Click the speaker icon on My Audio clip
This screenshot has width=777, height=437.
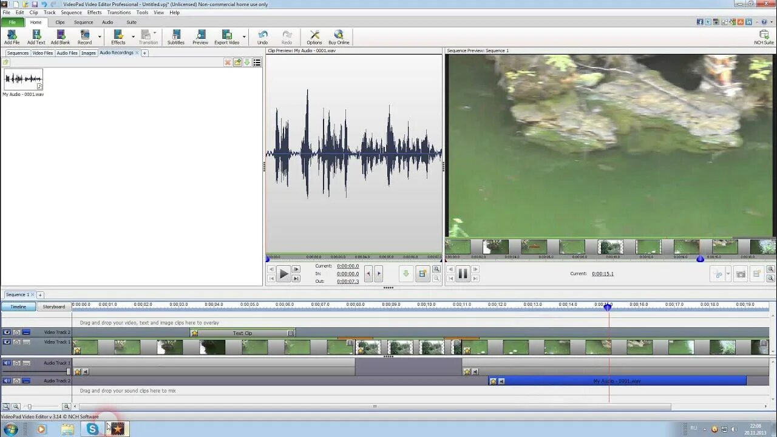pyautogui.click(x=501, y=381)
